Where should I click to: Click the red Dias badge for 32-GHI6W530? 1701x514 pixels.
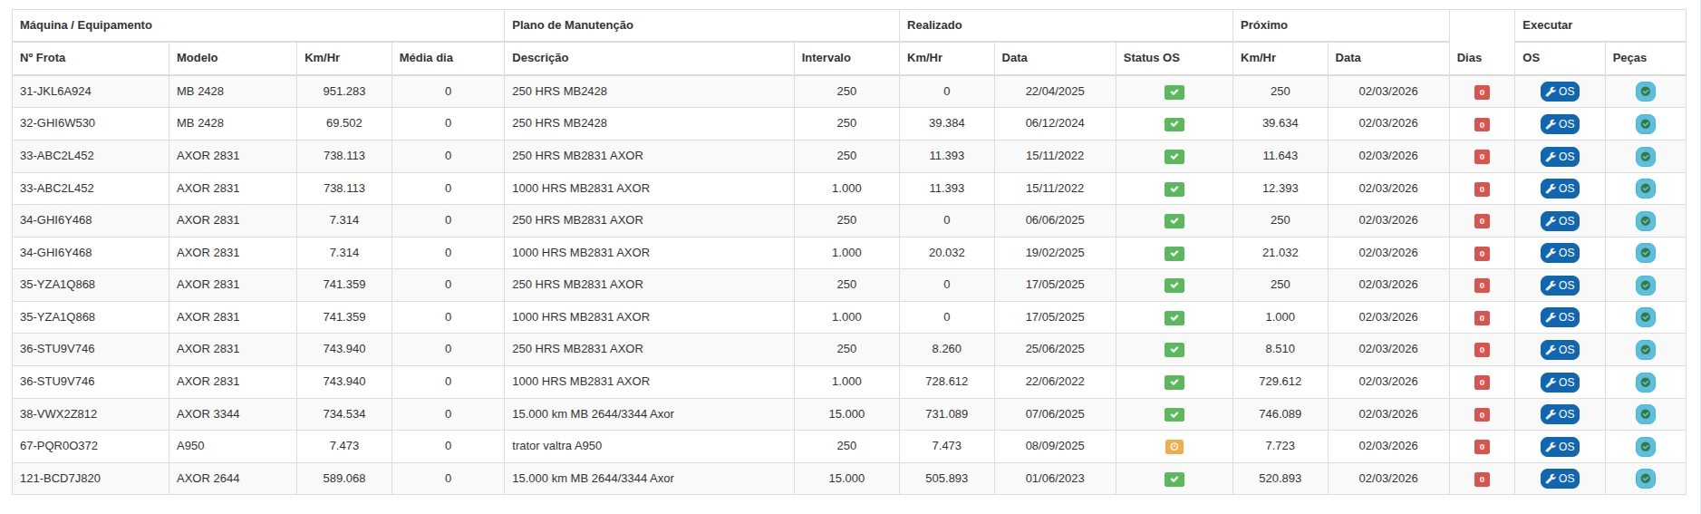[1482, 124]
